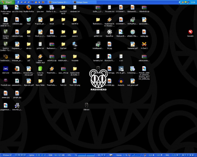This screenshot has height=157, width=197.
Task: Open the google.jpg image
Action: (17, 95)
